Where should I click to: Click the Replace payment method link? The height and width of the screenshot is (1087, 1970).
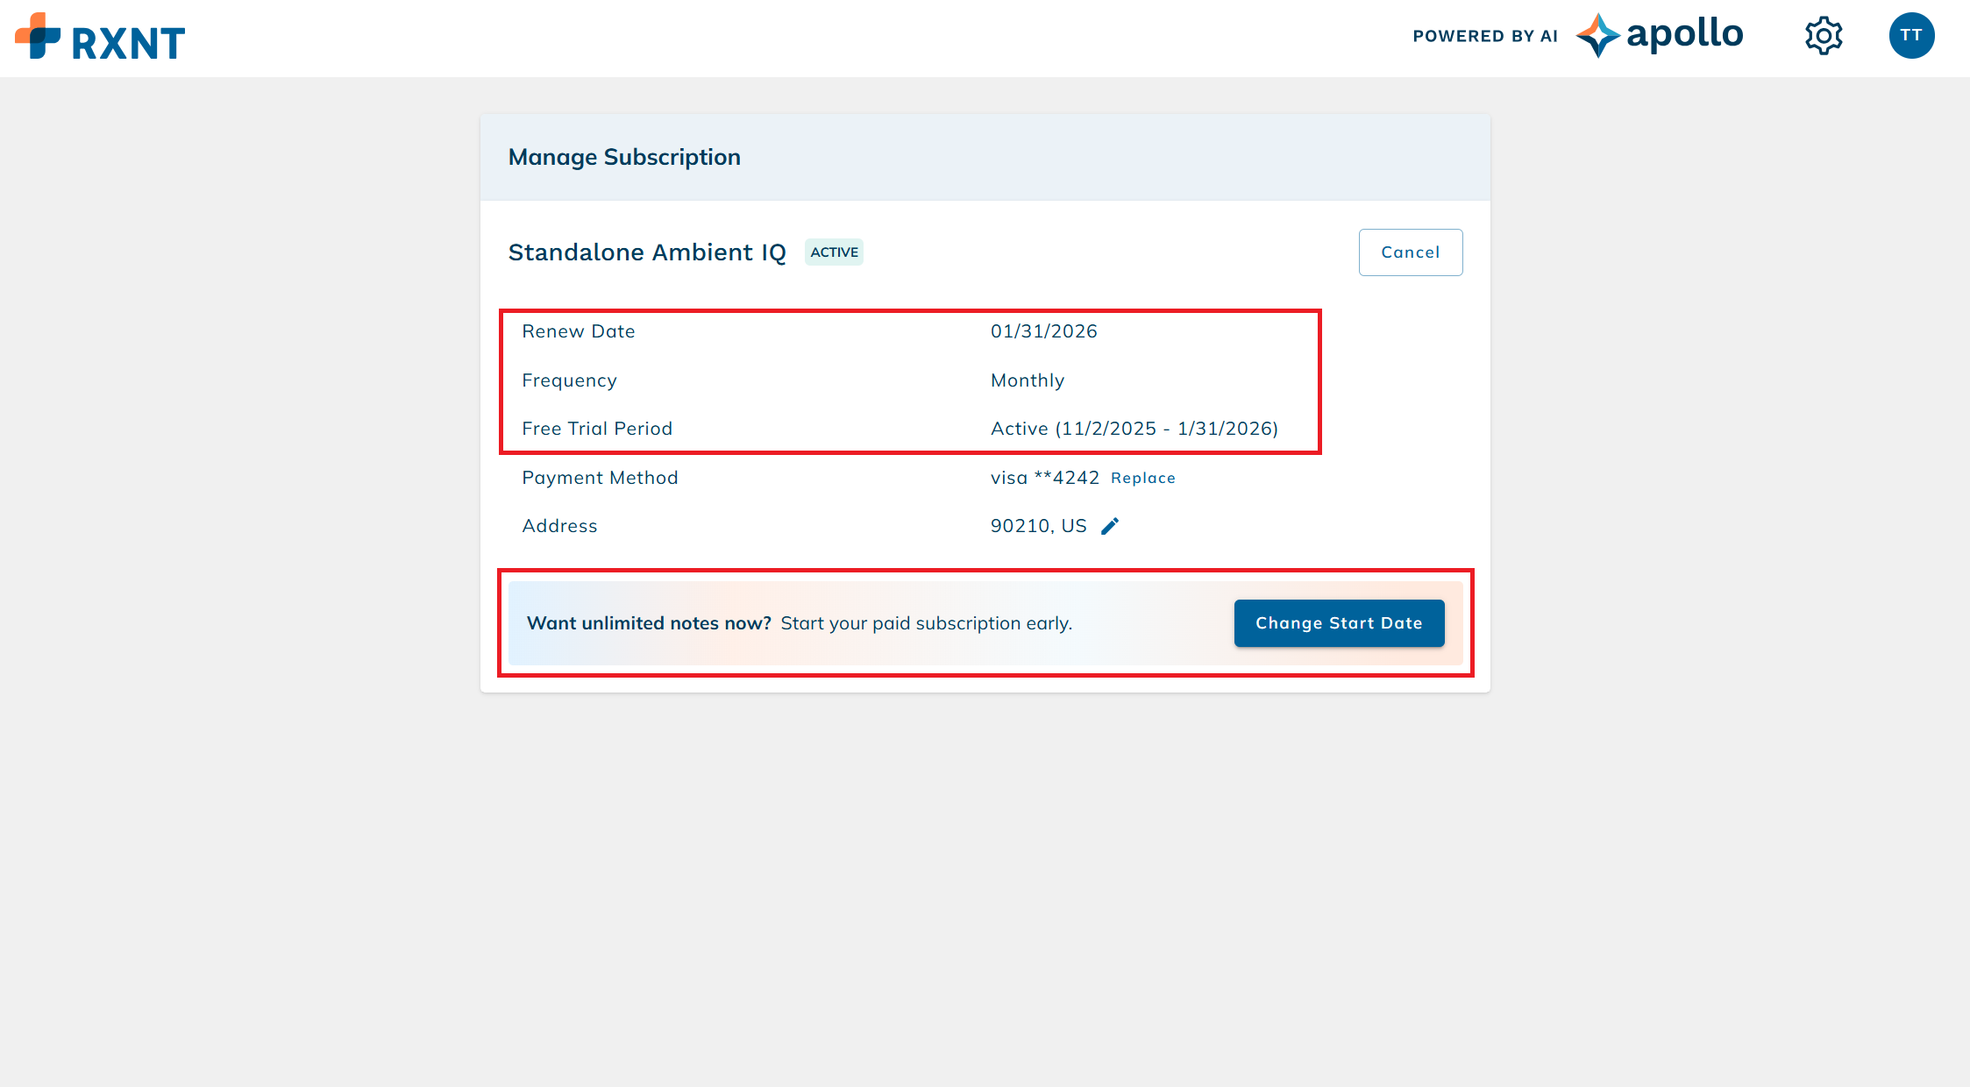1142,479
